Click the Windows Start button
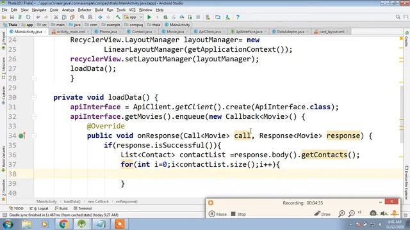Screen dimensions: 410x230 8,224
